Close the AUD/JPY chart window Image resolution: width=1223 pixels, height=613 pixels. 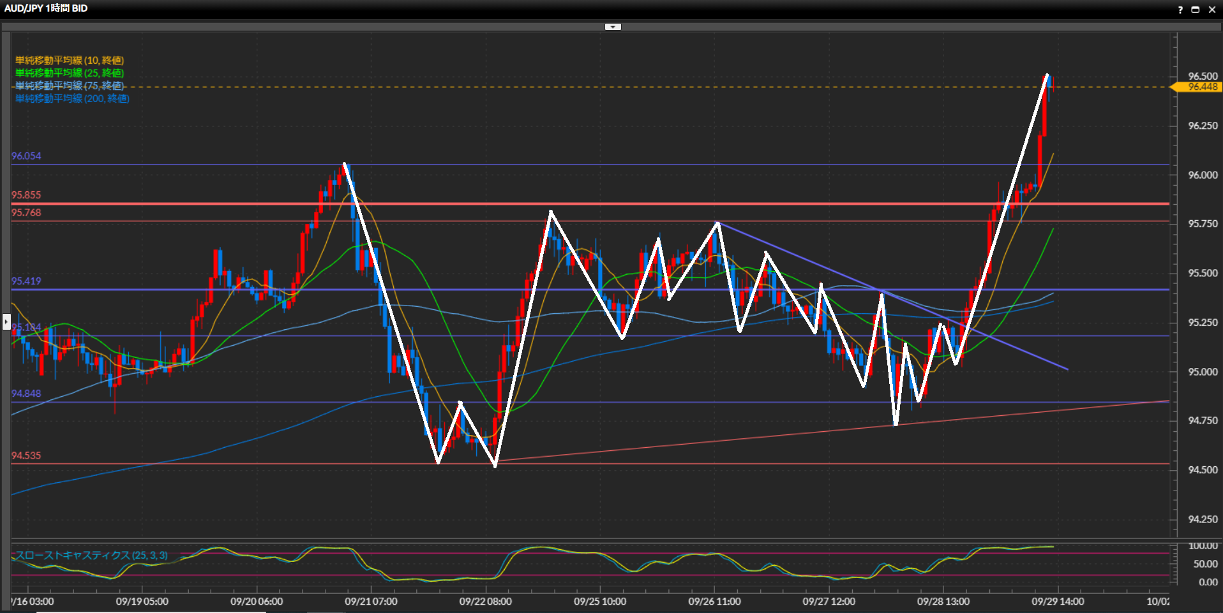[1212, 10]
